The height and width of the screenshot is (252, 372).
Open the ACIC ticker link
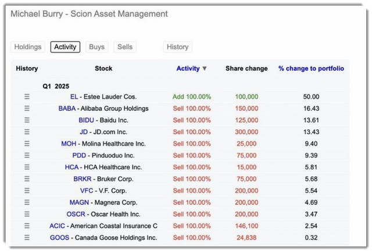[57, 226]
